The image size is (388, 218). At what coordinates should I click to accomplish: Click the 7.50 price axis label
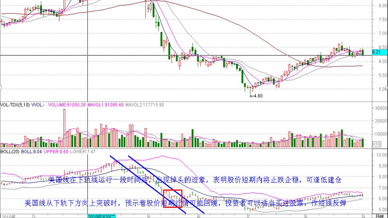(x=383, y=20)
